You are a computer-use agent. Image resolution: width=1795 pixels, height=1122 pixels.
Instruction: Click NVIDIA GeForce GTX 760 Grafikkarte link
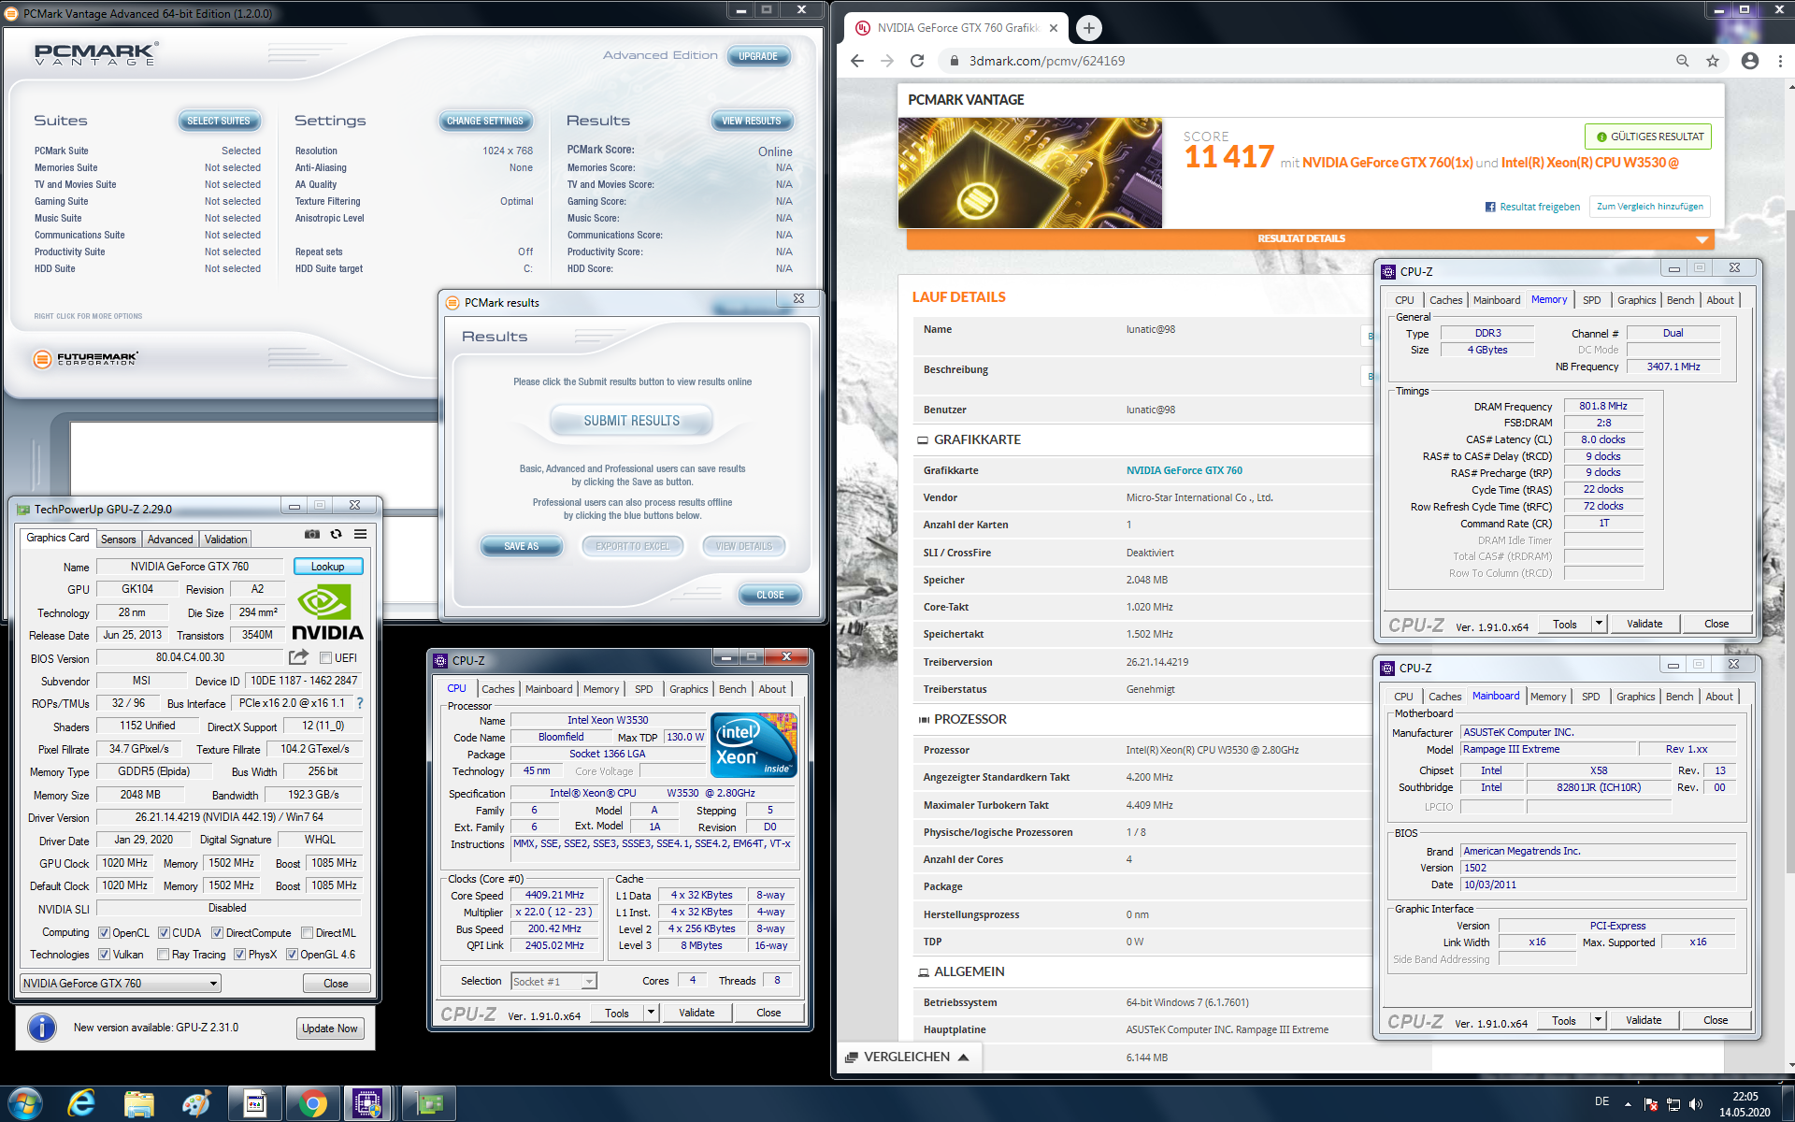1184,470
